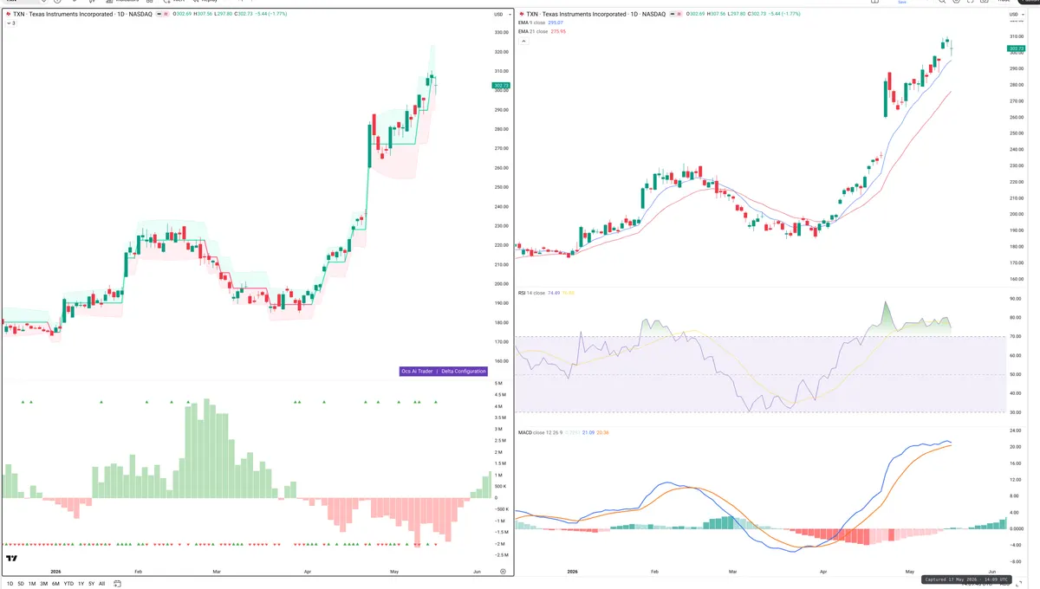Select the 1M time range button
The height and width of the screenshot is (589, 1040).
click(32, 584)
